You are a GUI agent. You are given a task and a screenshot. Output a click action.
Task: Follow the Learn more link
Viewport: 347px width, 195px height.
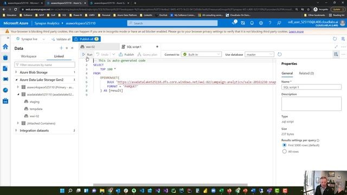click(x=296, y=31)
